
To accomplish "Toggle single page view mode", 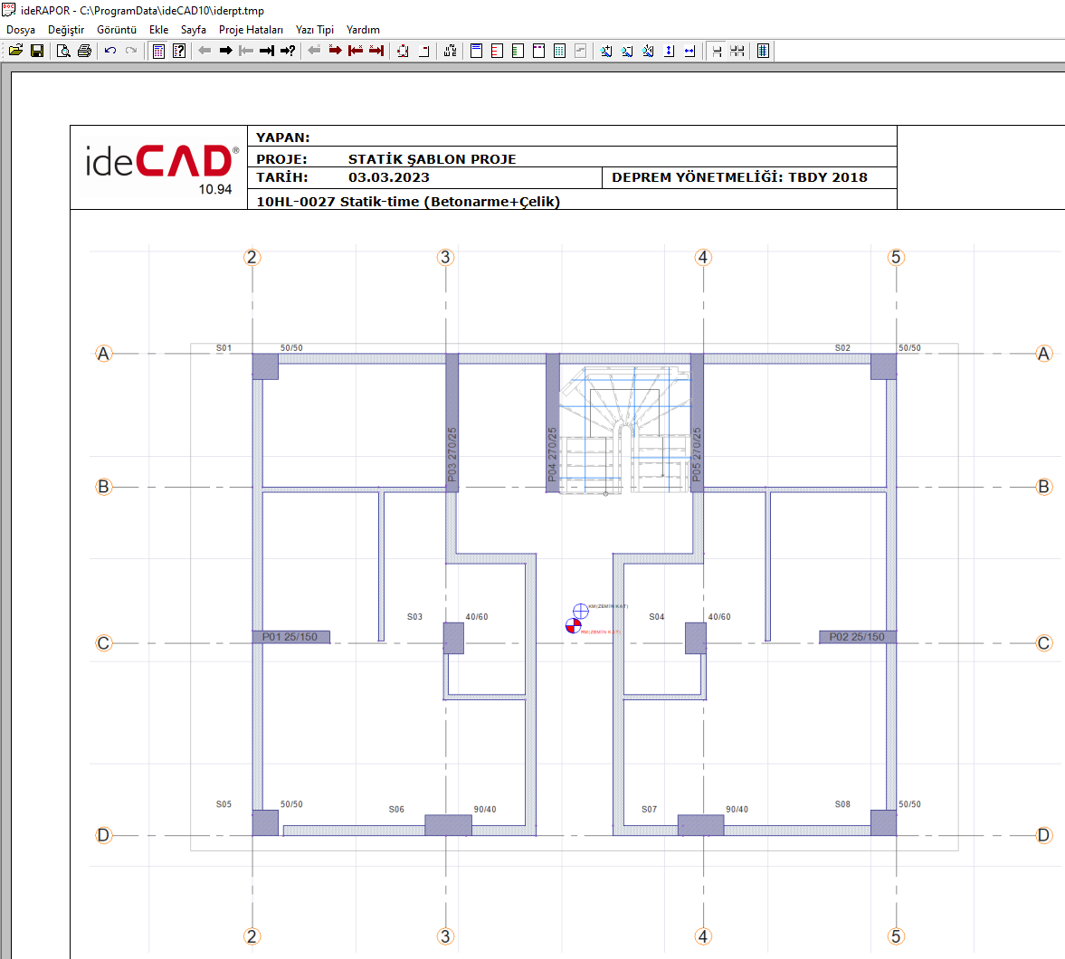I will tap(717, 51).
